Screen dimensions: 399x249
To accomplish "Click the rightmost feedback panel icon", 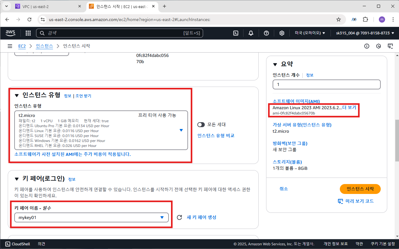I will pyautogui.click(x=390, y=46).
